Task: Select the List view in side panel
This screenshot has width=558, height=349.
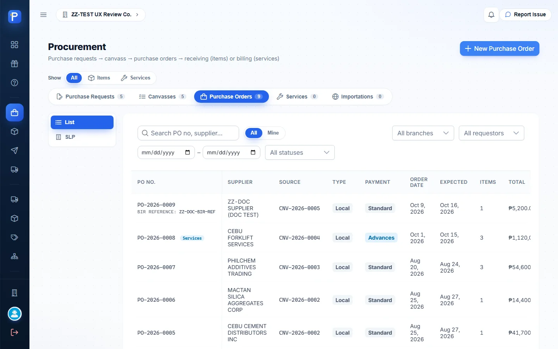Action: click(82, 122)
